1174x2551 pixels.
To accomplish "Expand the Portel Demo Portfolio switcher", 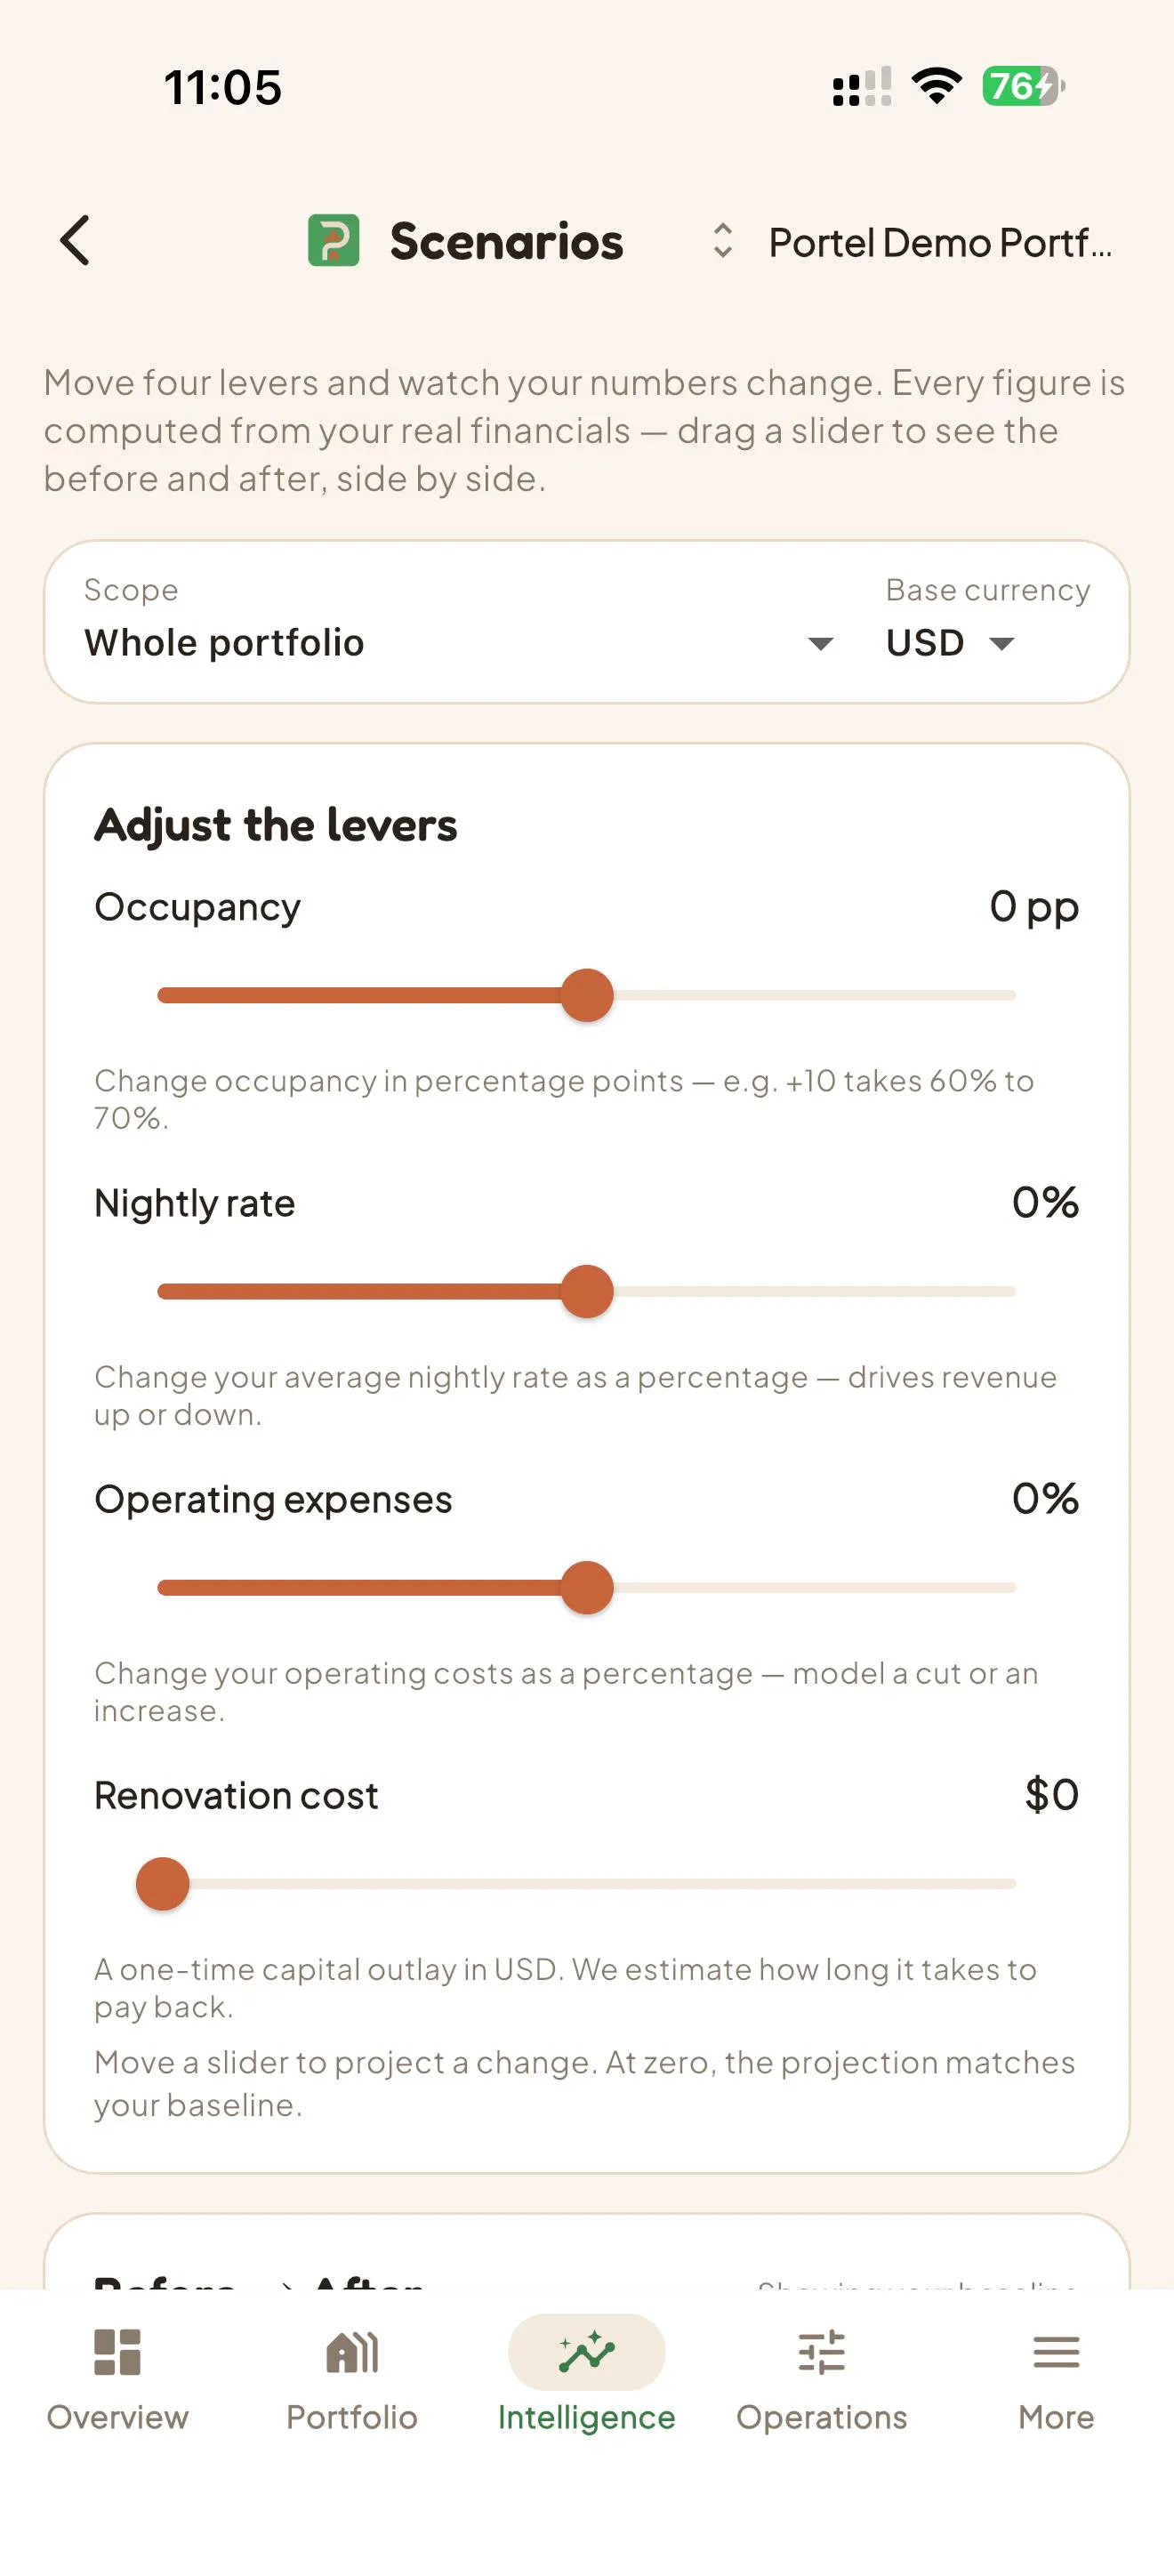I will [x=912, y=242].
